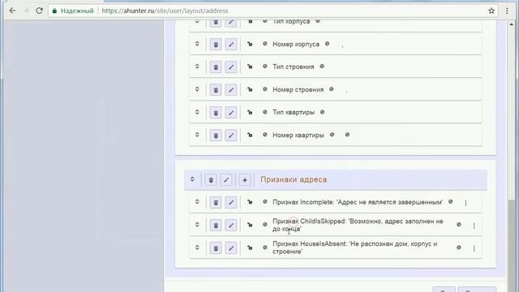Edit the 'Признак ChildIsSkipped' row
The image size is (519, 292).
coord(231,225)
